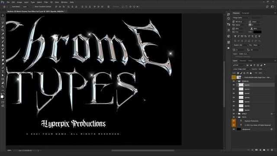Toggle Faux Bold in Character panel
The width and height of the screenshot is (277, 156).
tap(235, 36)
